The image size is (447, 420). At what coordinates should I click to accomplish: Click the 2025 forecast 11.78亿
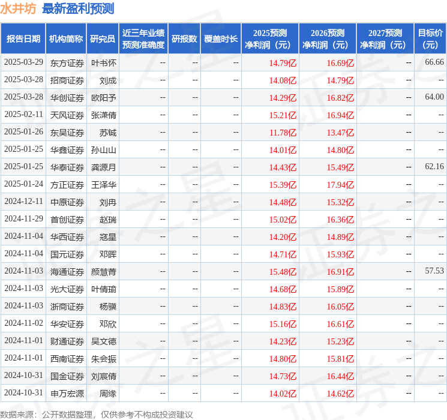coord(283,133)
